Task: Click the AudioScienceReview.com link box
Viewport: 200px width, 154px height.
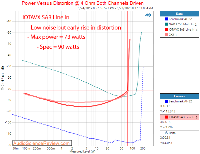Action: (x=42, y=143)
